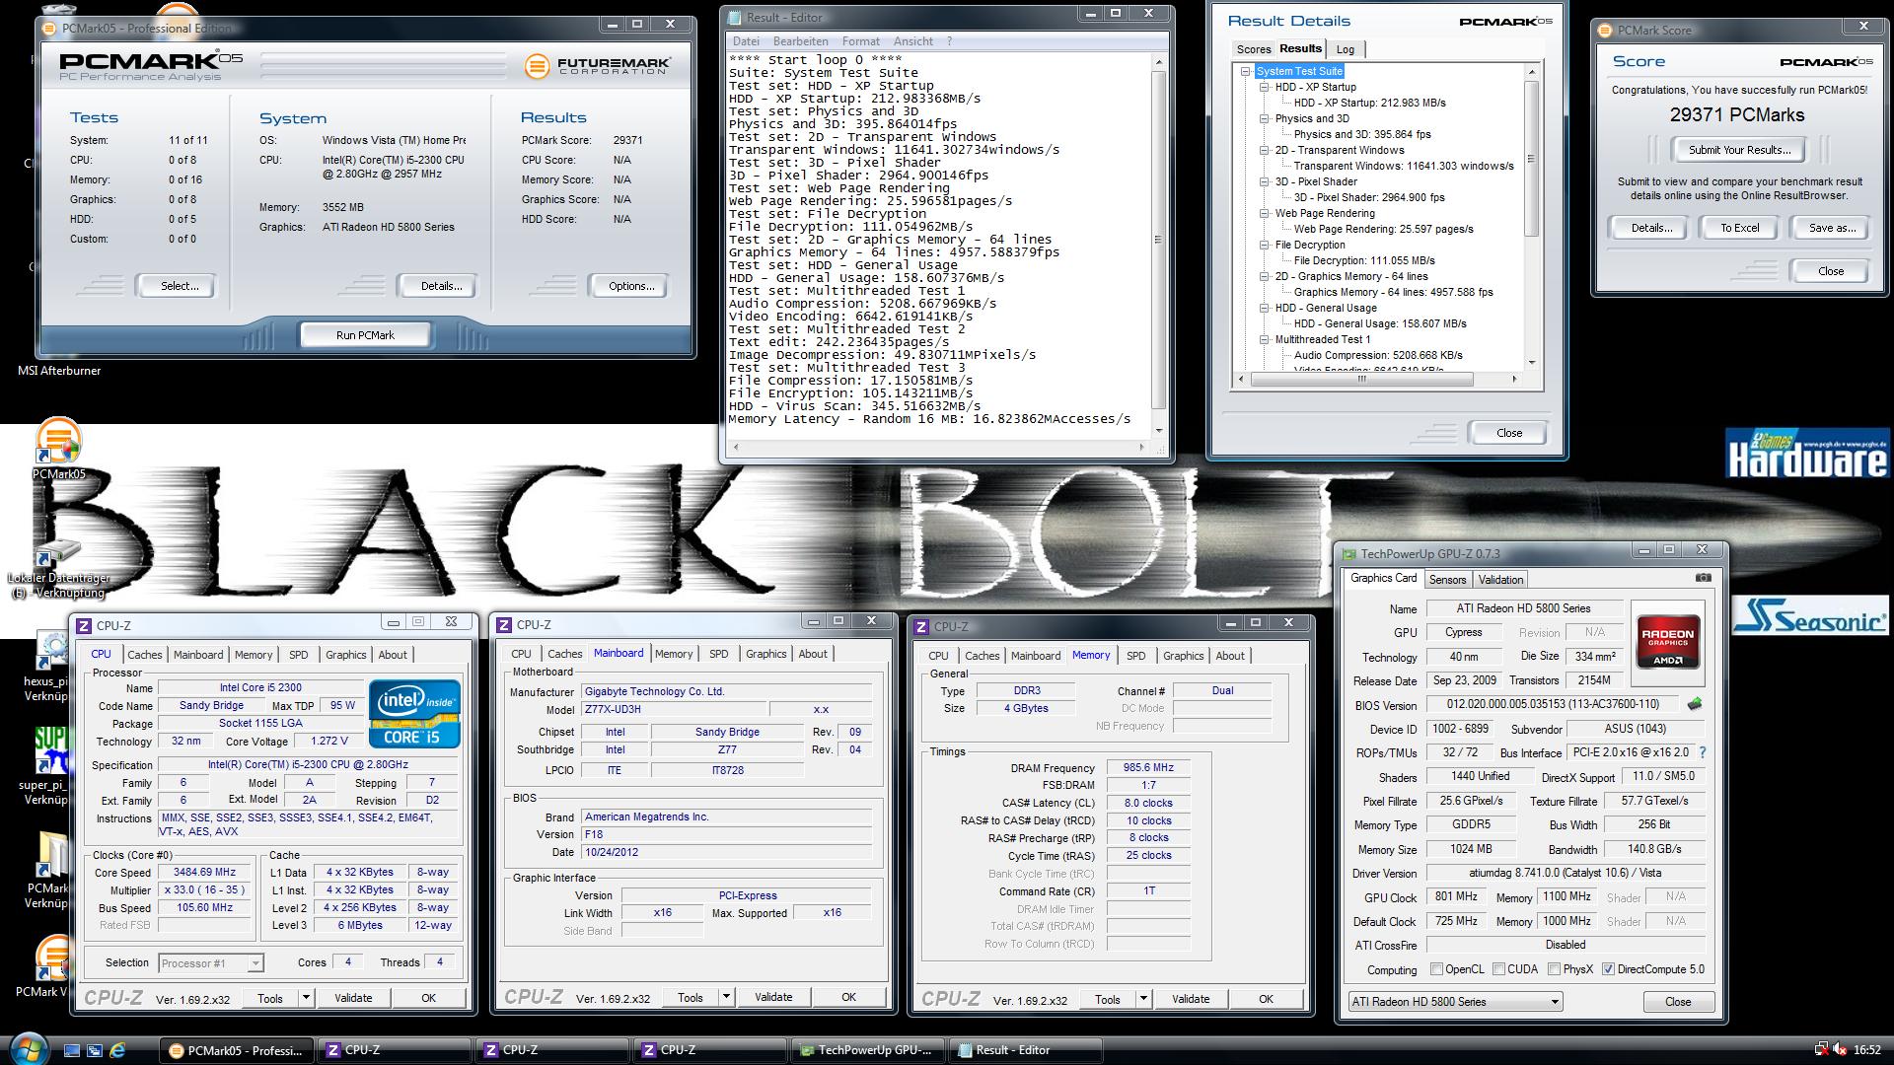The image size is (1894, 1065).
Task: Click the Switch Between Windows quick launch icon
Action: click(94, 1050)
